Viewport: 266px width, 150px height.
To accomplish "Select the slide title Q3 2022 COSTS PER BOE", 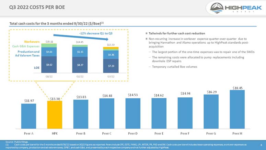I will [37, 7].
